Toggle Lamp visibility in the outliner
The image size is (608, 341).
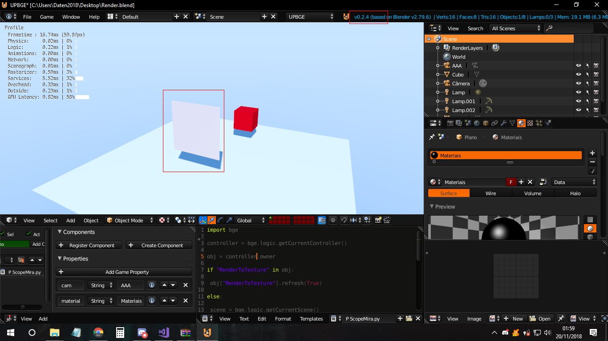[578, 92]
